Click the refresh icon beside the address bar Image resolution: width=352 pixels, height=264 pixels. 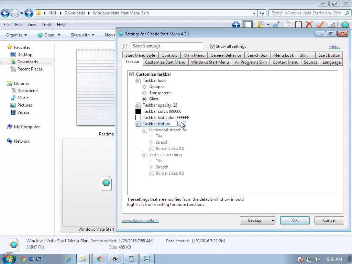click(262, 13)
